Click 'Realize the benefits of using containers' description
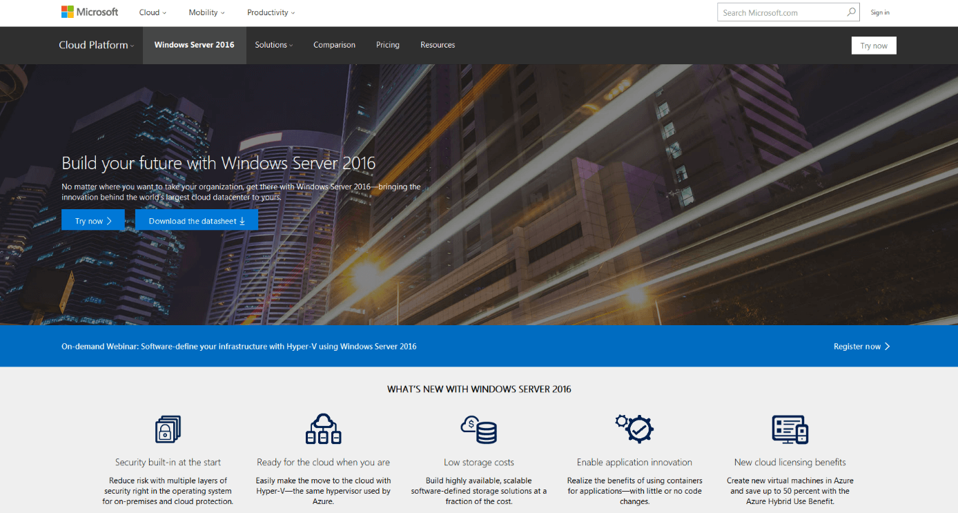This screenshot has width=958, height=513. click(634, 491)
